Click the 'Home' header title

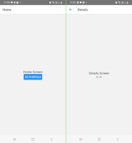pos(7,10)
